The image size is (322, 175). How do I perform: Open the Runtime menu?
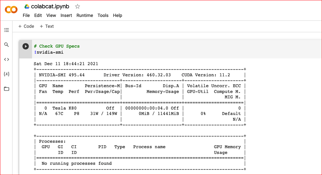point(85,15)
